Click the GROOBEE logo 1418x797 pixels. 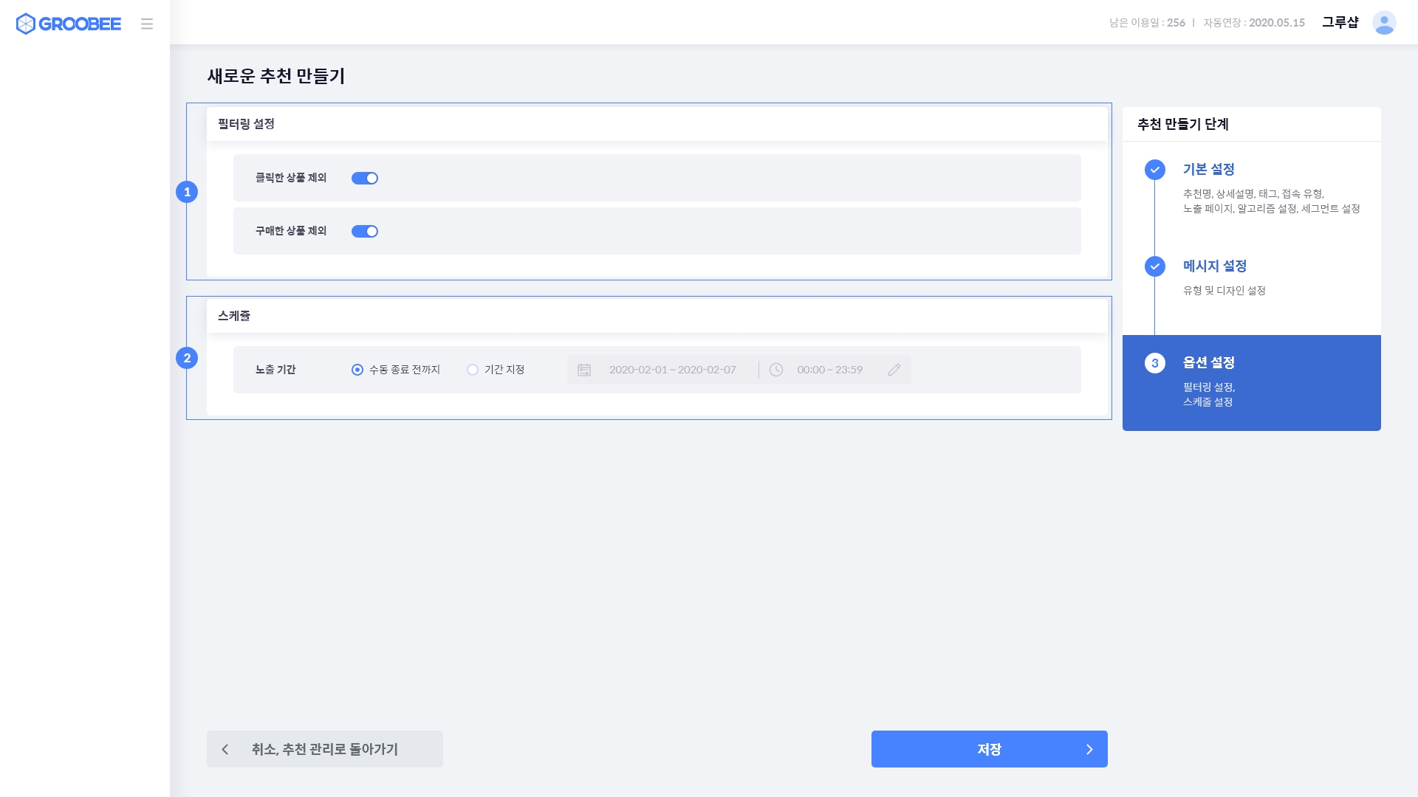(68, 24)
